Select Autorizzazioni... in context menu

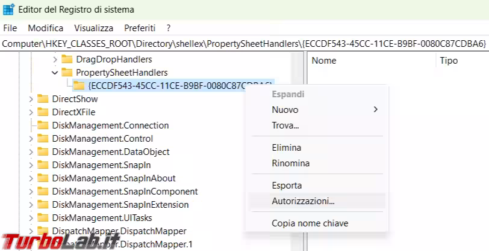[317, 201]
